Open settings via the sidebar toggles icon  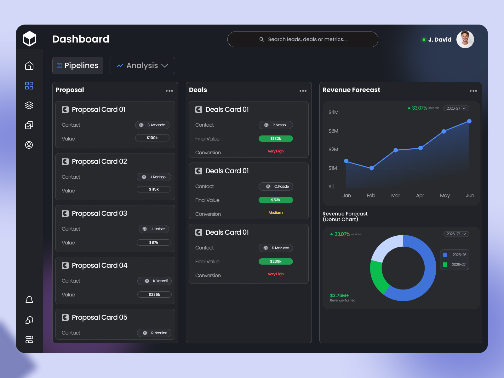click(x=29, y=340)
